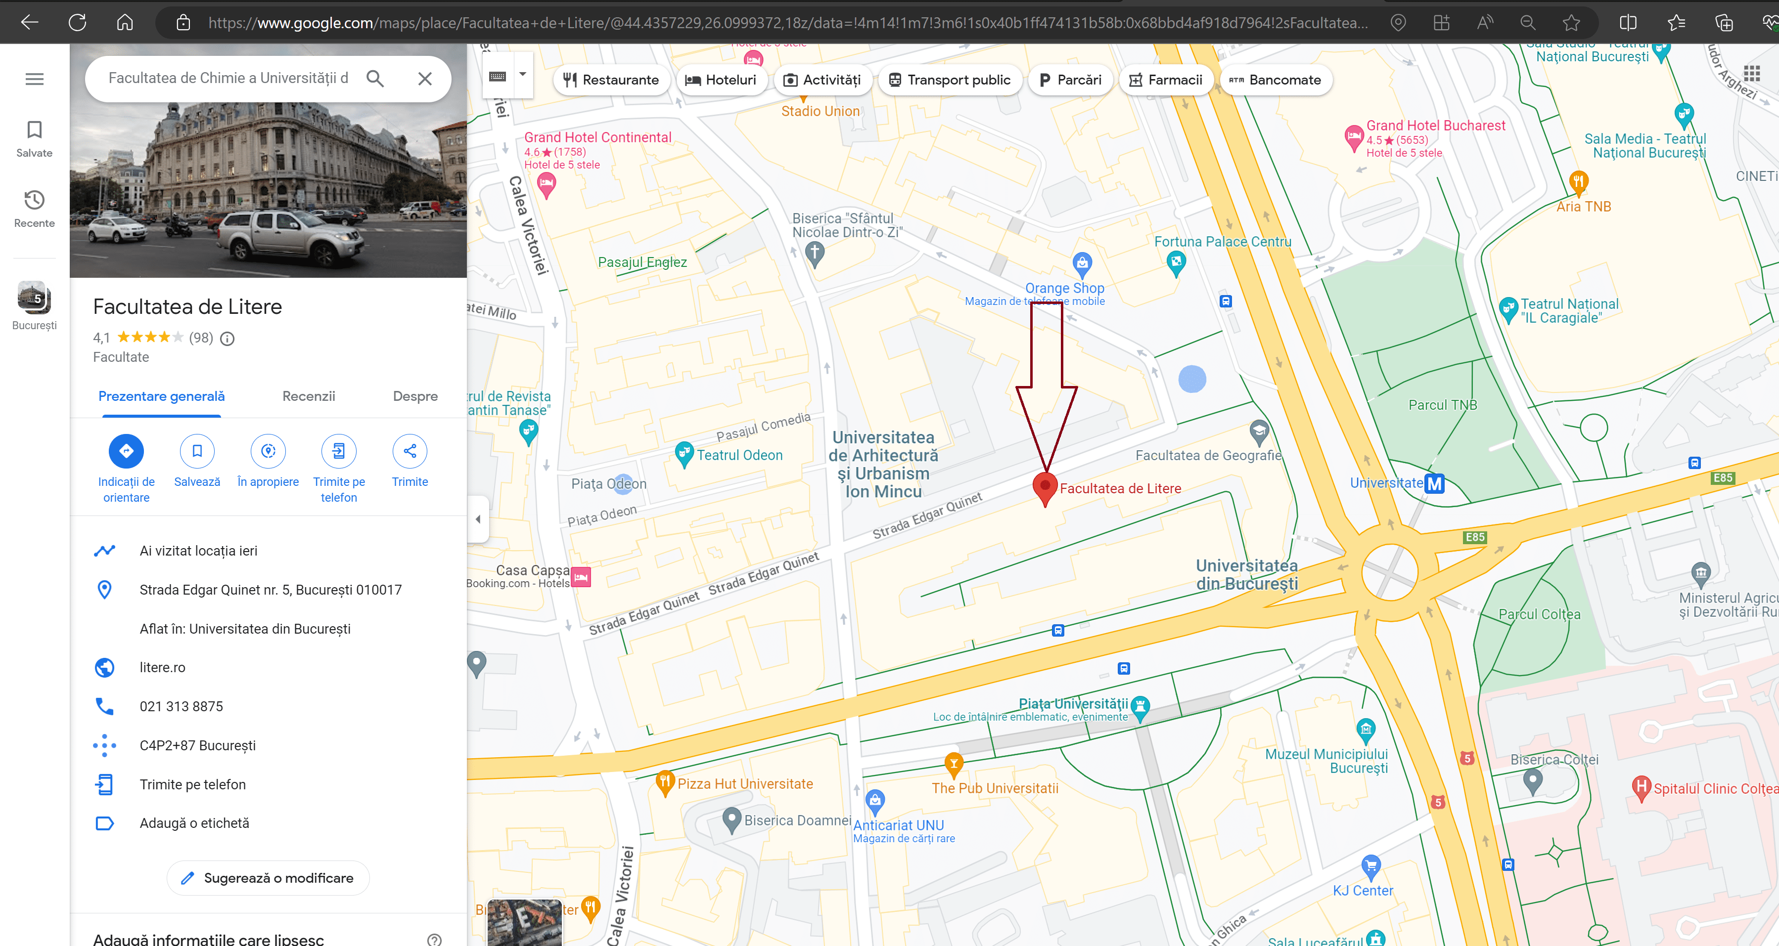Click the Universitate metro station icon
1779x946 pixels.
pos(1434,484)
